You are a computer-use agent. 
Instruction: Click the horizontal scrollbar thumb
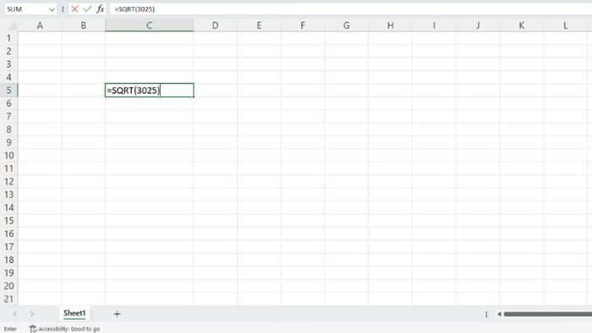pyautogui.click(x=548, y=314)
